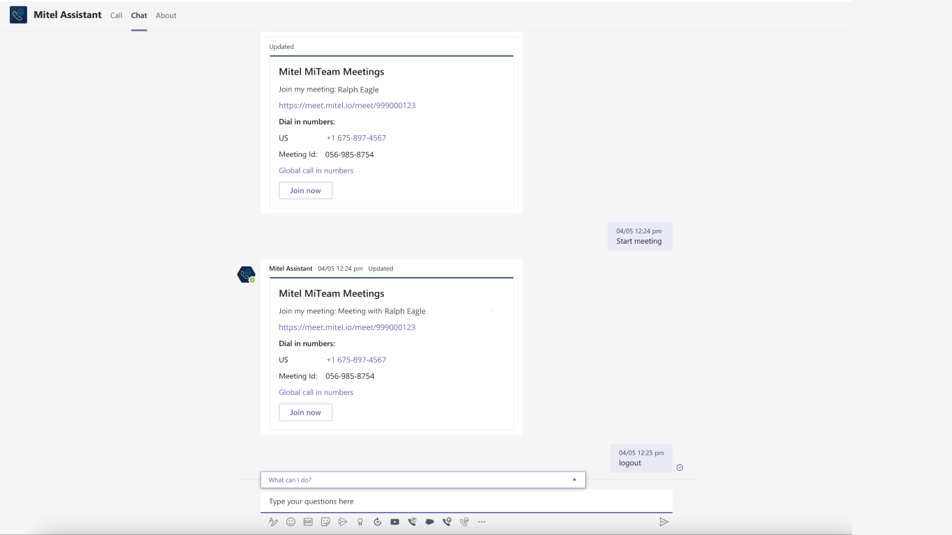Expand the What can I do? dropdown
Image resolution: width=952 pixels, height=535 pixels.
click(423, 480)
